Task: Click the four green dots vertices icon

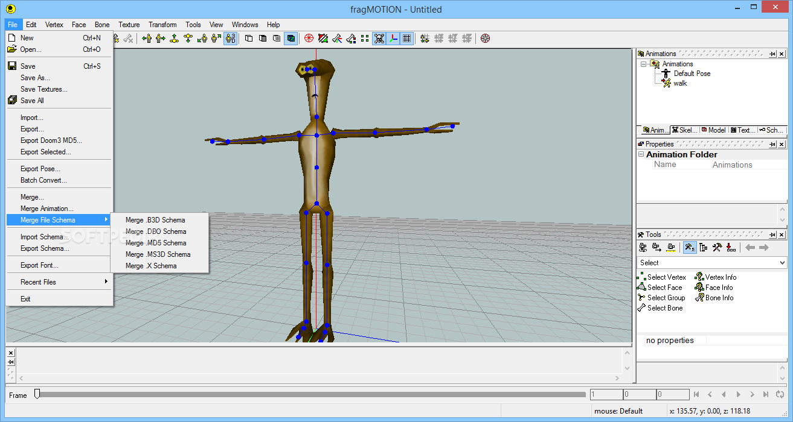Action: pos(365,38)
